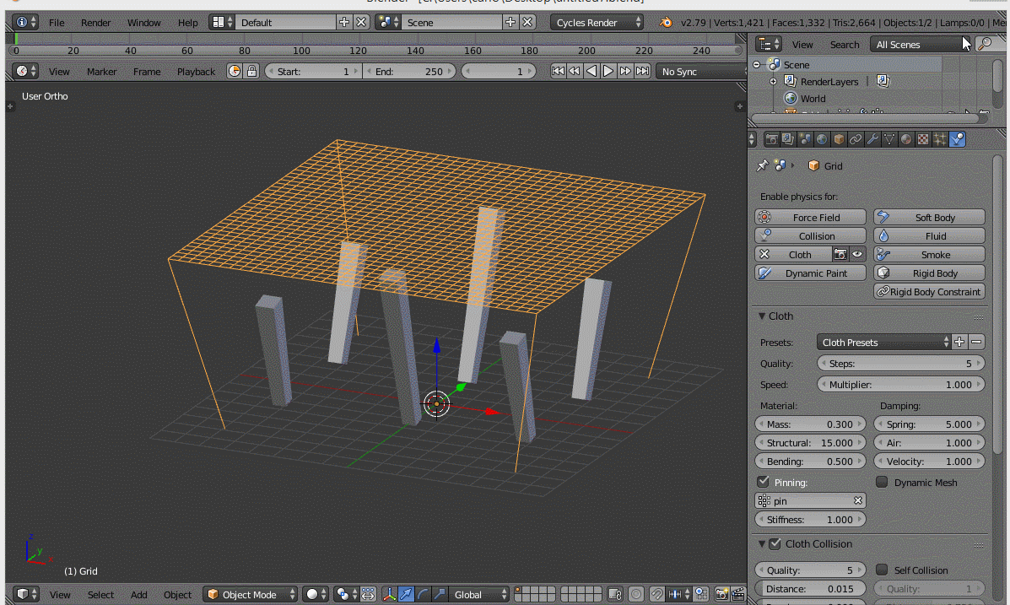Image resolution: width=1010 pixels, height=605 pixels.
Task: Select the World properties tab
Action: click(x=822, y=138)
